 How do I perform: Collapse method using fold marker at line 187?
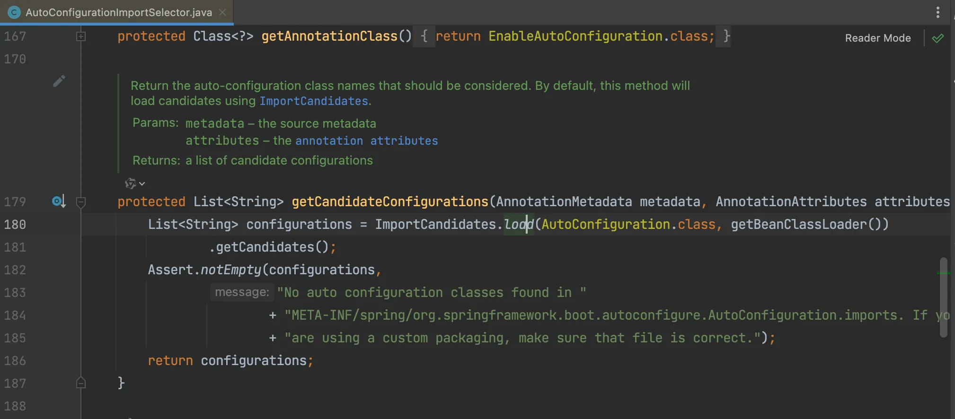coord(81,383)
